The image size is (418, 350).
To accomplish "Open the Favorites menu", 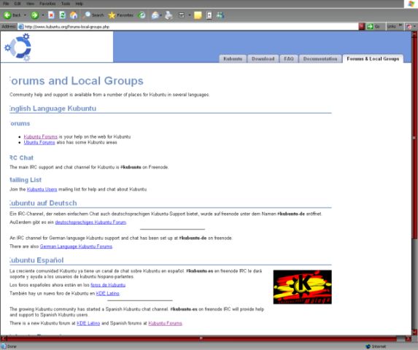I will coord(47,4).
